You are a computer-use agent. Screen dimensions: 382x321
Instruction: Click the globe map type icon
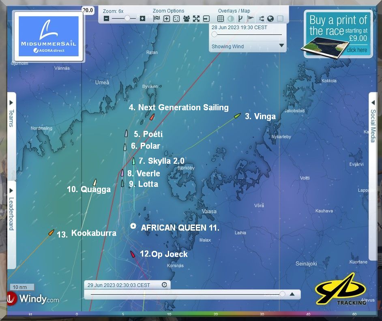(x=270, y=18)
